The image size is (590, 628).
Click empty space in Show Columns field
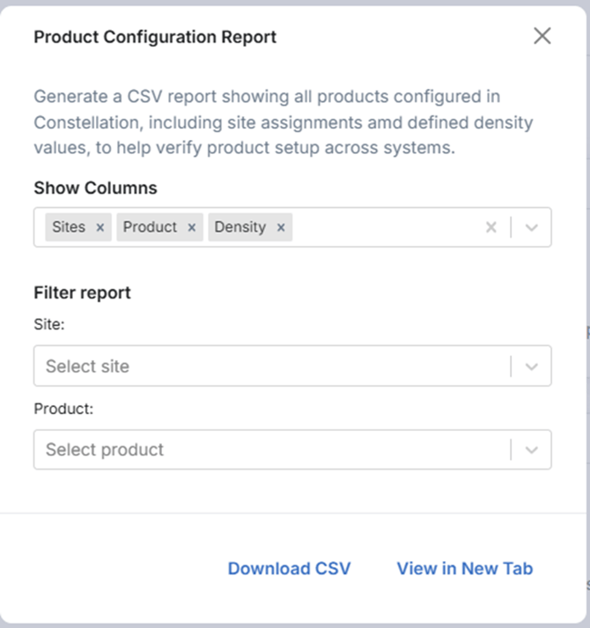point(387,227)
